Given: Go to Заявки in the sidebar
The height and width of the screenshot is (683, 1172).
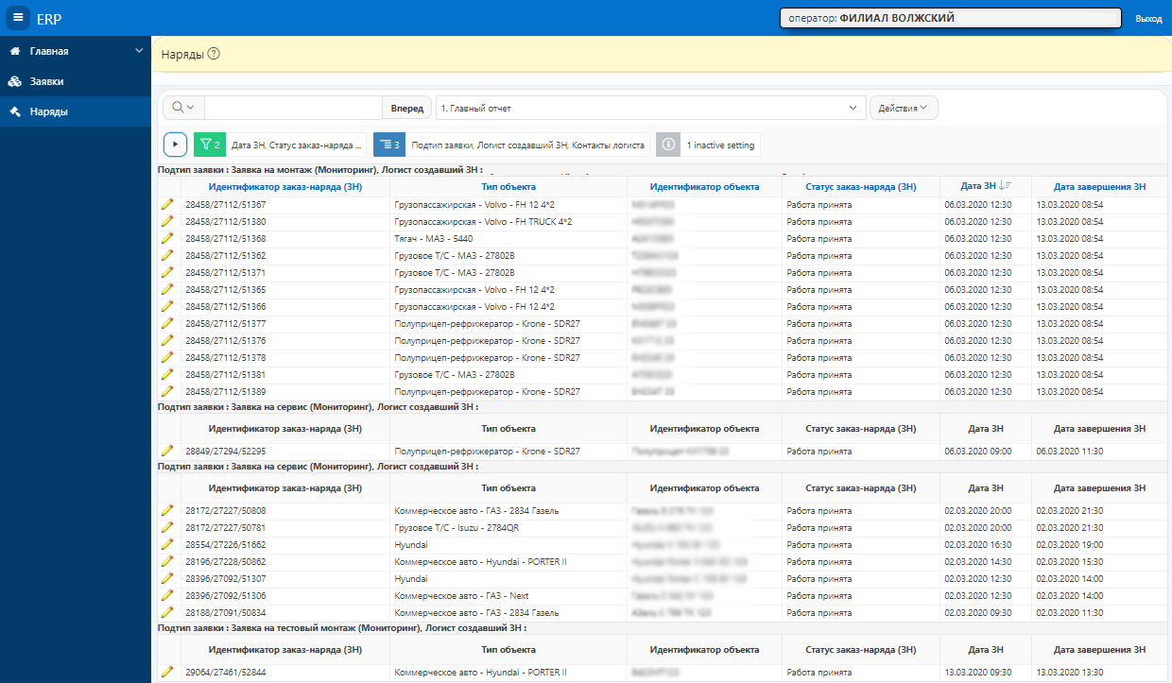Looking at the screenshot, I should pyautogui.click(x=46, y=81).
